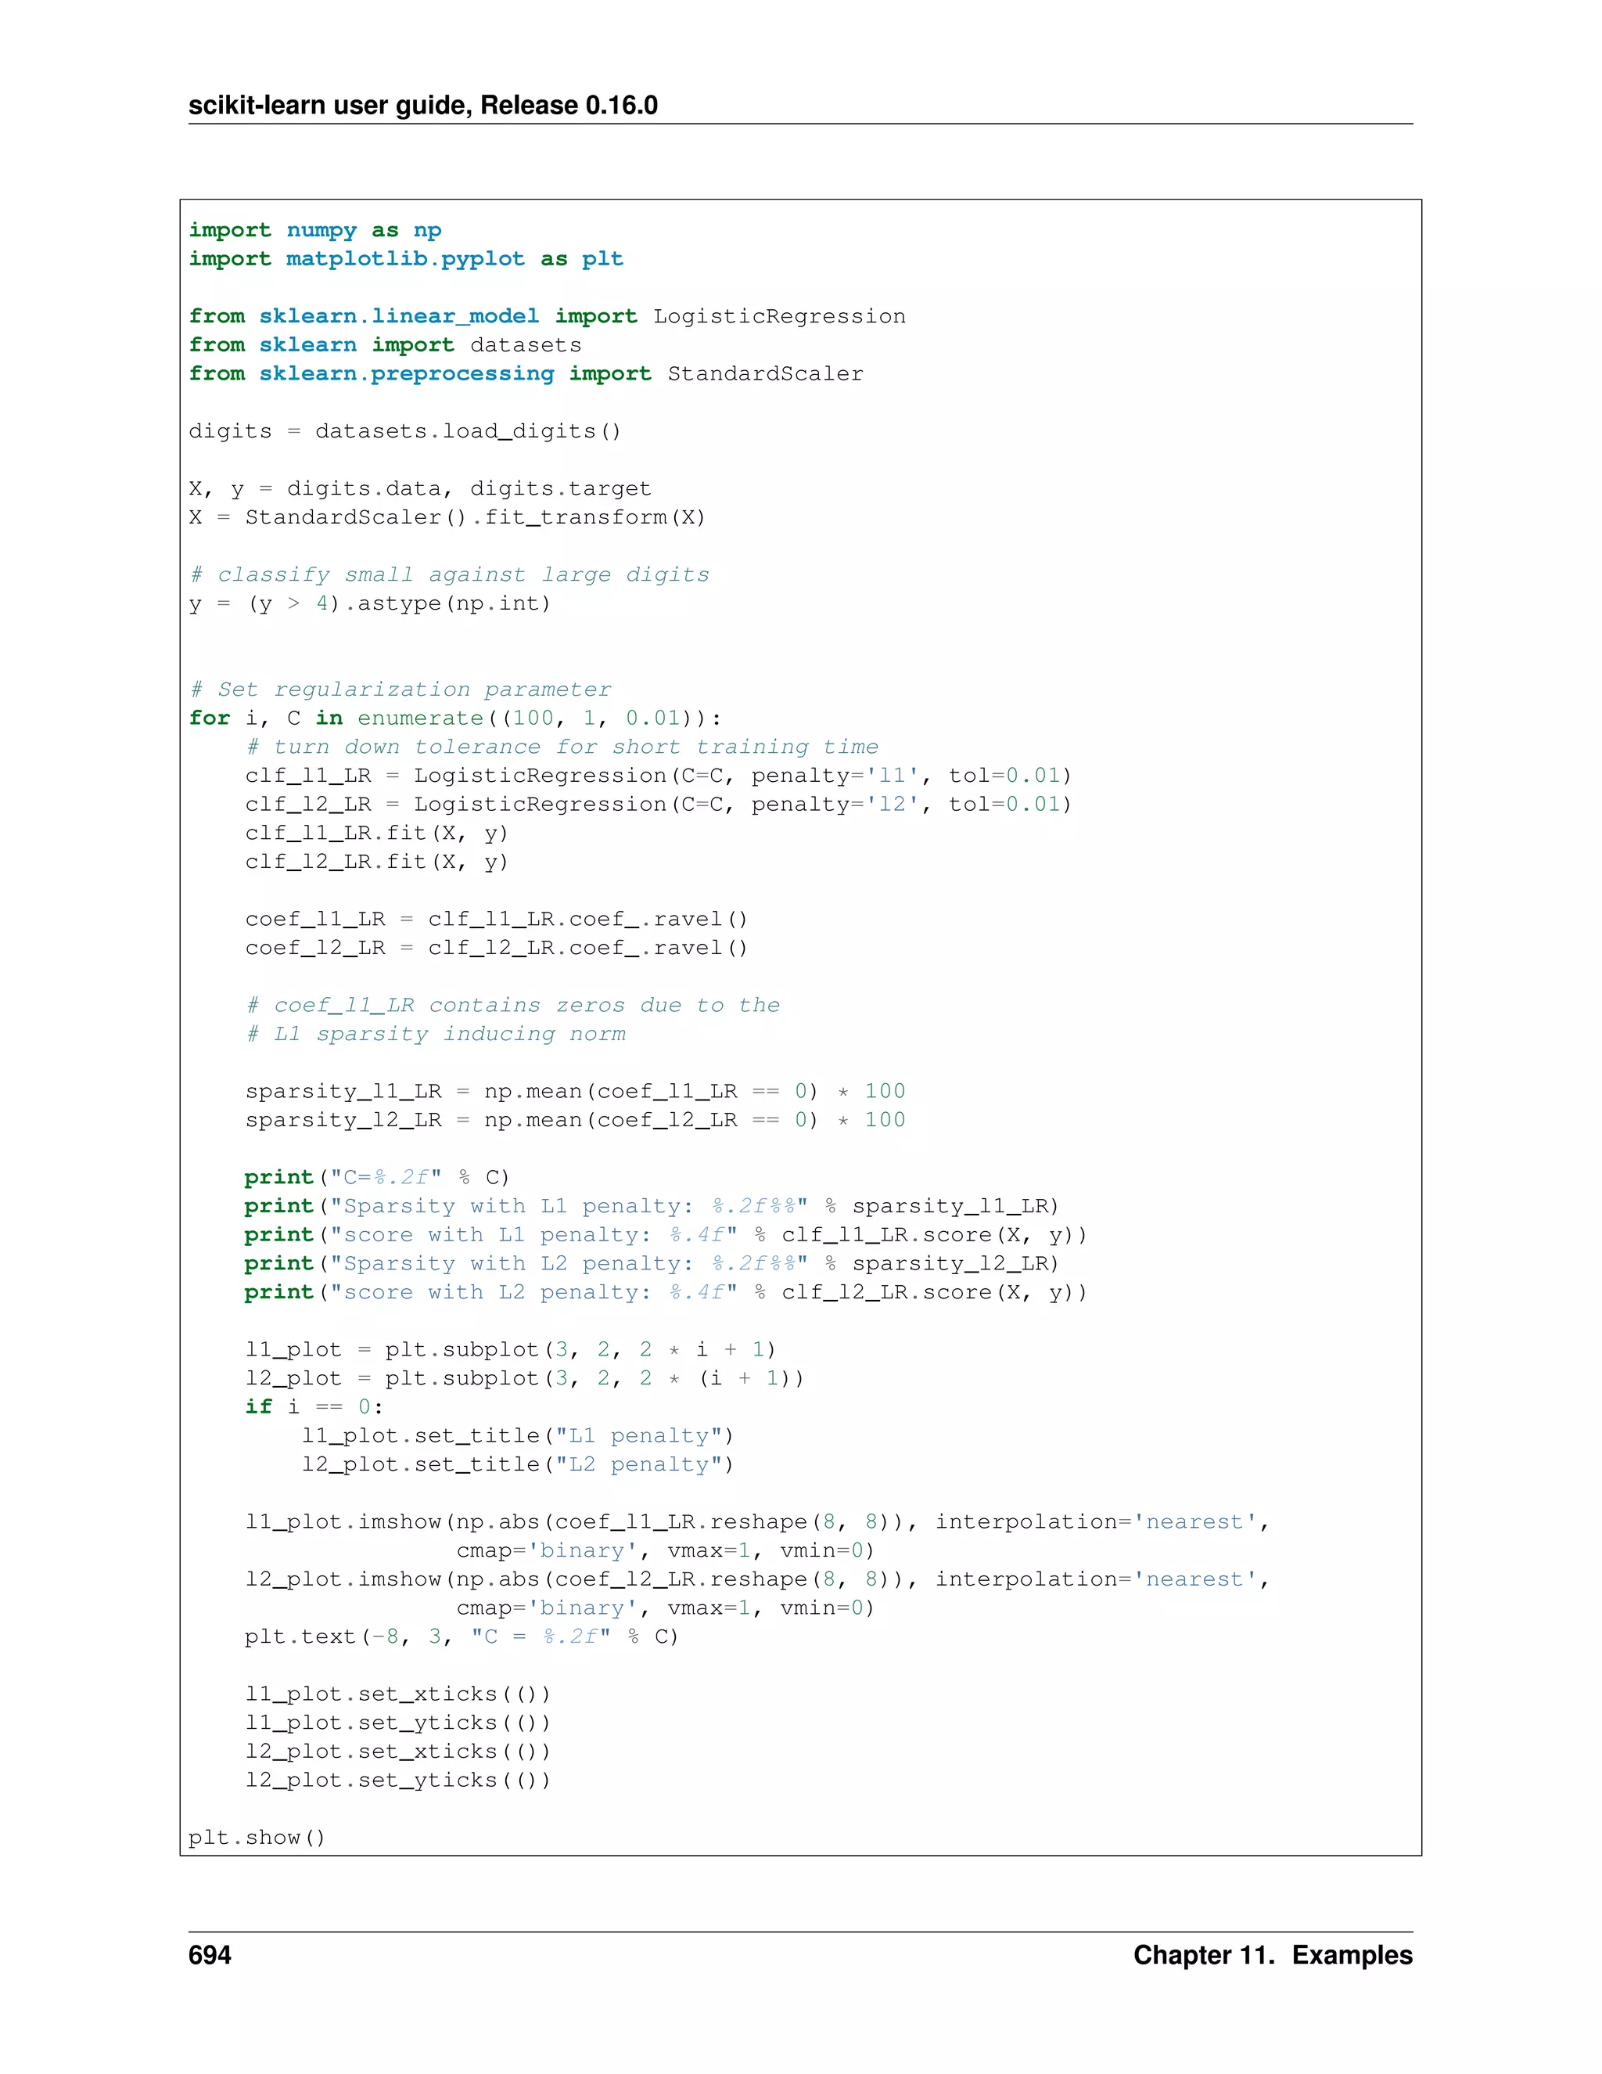Click the 'l2_plot = plt.subplot' line
Screen dimensions: 1602x2074
pyautogui.click(x=525, y=1379)
